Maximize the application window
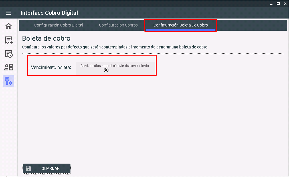Image resolution: width=289 pixels, height=177 pixels. coord(278,3)
